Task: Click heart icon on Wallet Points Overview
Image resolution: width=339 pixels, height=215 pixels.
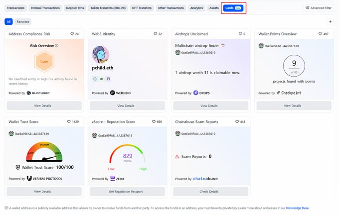Action: (x=320, y=34)
